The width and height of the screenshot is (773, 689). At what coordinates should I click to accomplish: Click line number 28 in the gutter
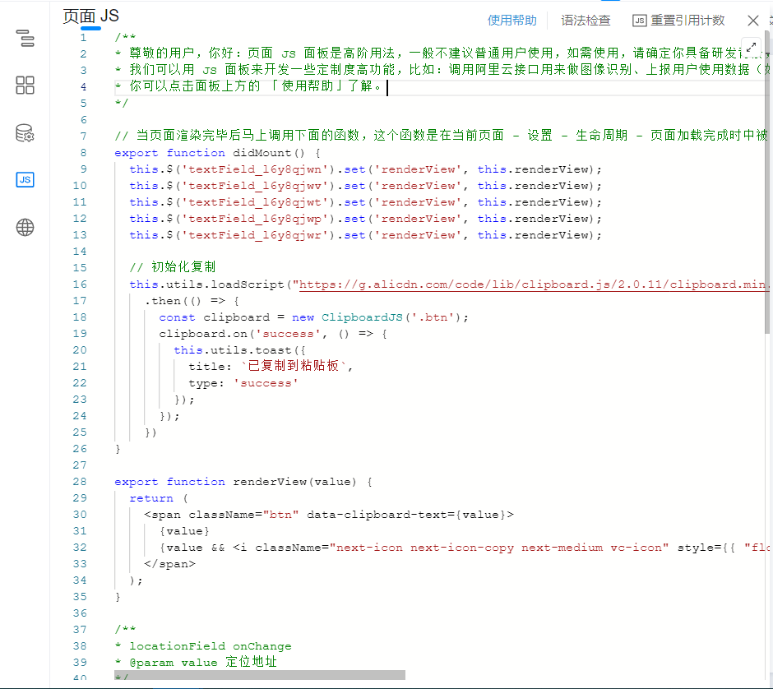pos(80,482)
